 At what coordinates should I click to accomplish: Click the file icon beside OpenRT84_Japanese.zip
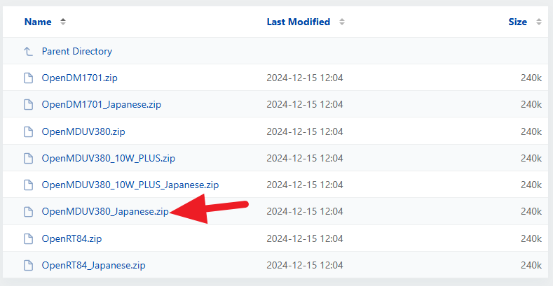pos(28,265)
